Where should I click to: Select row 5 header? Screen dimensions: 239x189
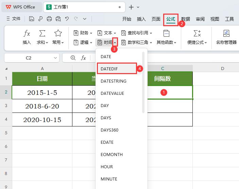pyautogui.click(x=6, y=133)
